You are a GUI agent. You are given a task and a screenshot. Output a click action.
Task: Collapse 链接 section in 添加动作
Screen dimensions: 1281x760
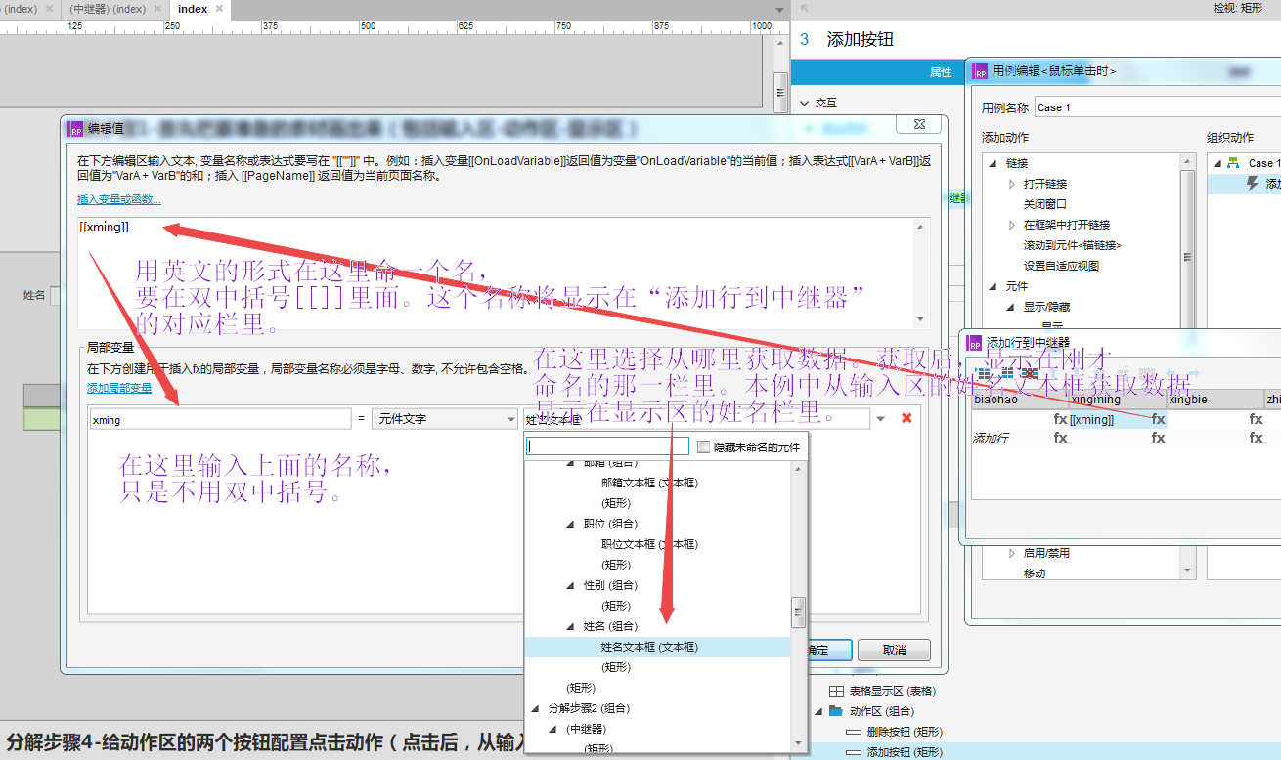coord(994,163)
